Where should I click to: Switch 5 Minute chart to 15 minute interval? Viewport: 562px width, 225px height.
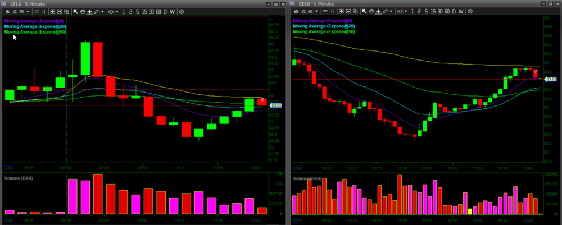pyautogui.click(x=144, y=11)
